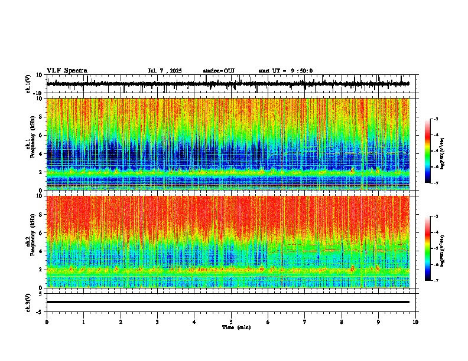The width and height of the screenshot is (468, 361).
Task: Click the ch.1 color scale bar
Action: 427,151
